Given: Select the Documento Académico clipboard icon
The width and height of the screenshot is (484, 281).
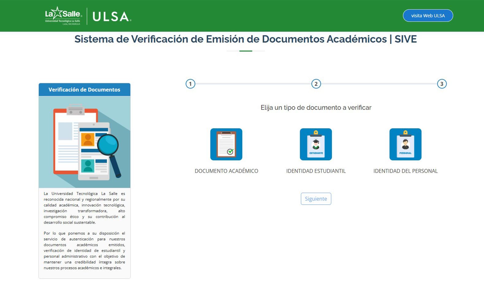Looking at the screenshot, I should pos(226,144).
